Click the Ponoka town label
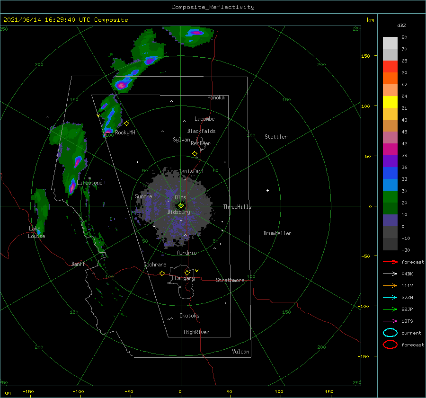Screen dimensions: 426x398 pyautogui.click(x=216, y=97)
